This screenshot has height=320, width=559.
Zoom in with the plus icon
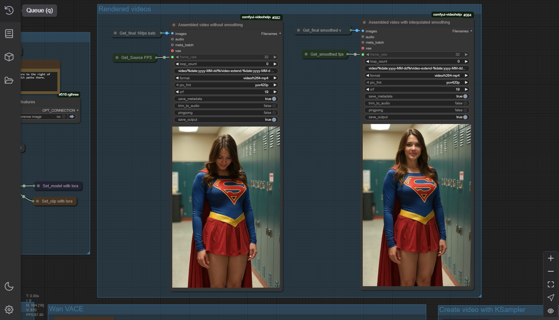click(x=551, y=258)
